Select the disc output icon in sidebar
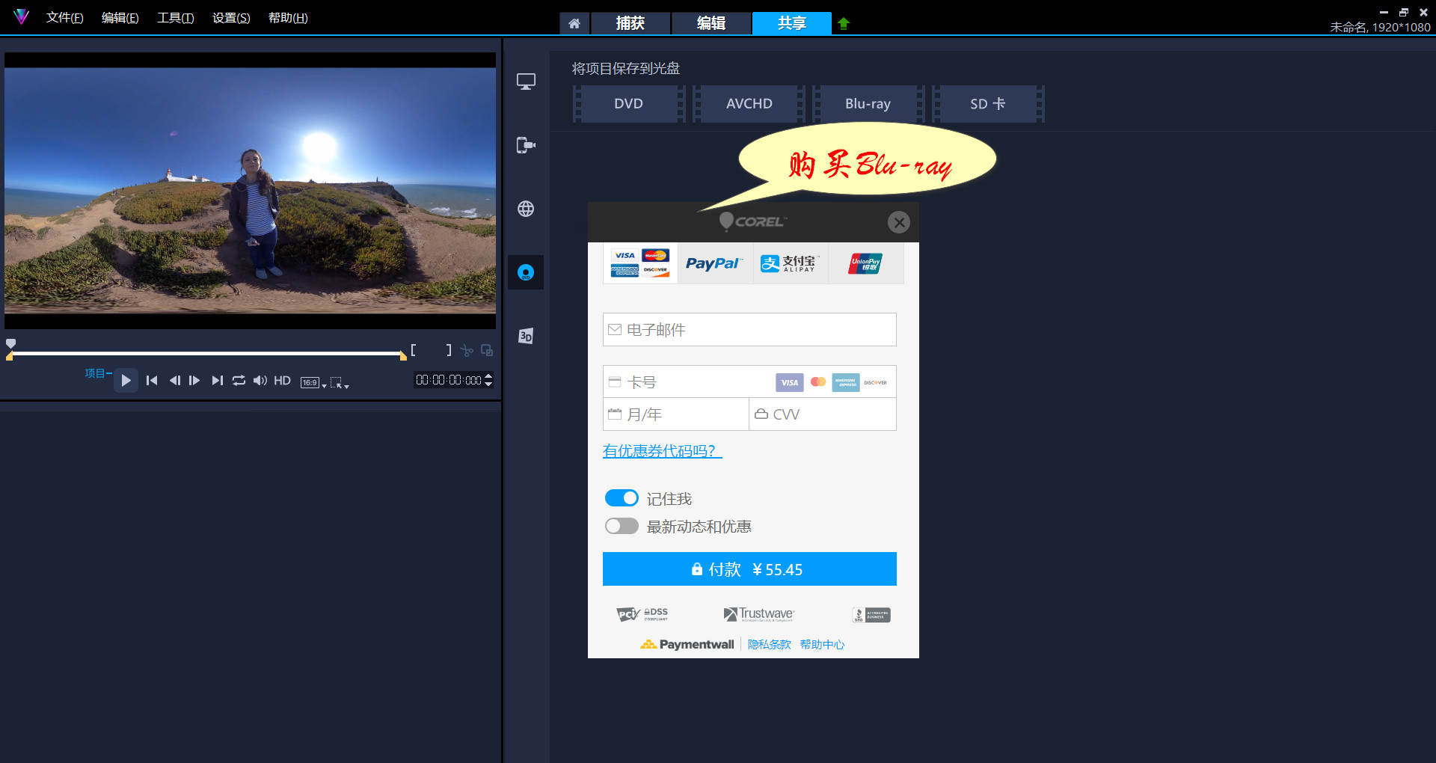The image size is (1436, 763). pyautogui.click(x=526, y=272)
